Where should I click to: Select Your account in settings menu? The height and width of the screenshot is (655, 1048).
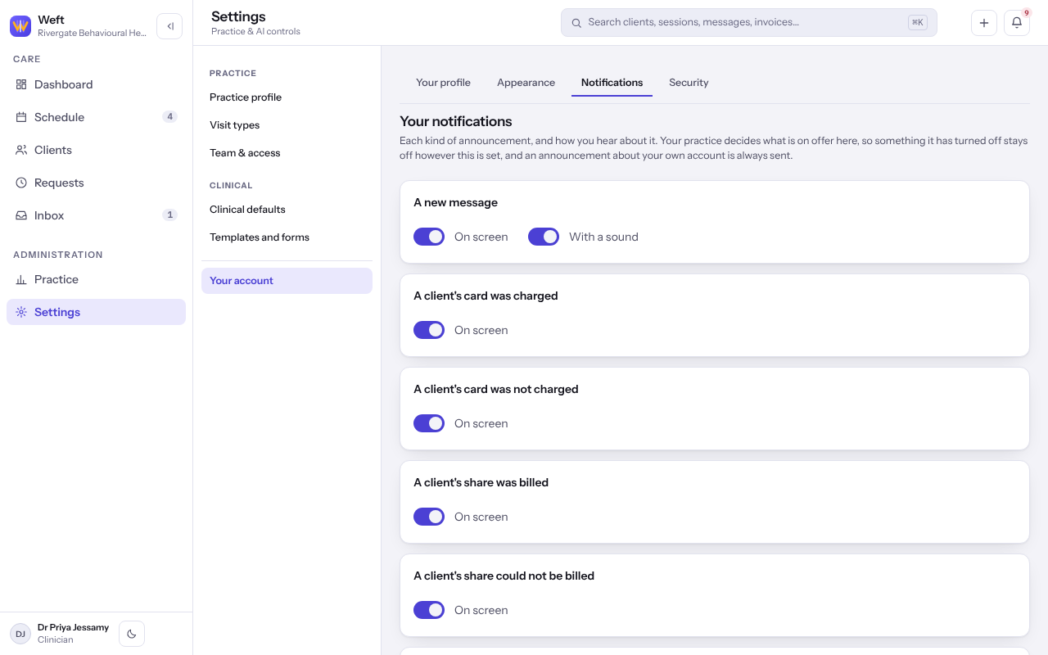[287, 281]
